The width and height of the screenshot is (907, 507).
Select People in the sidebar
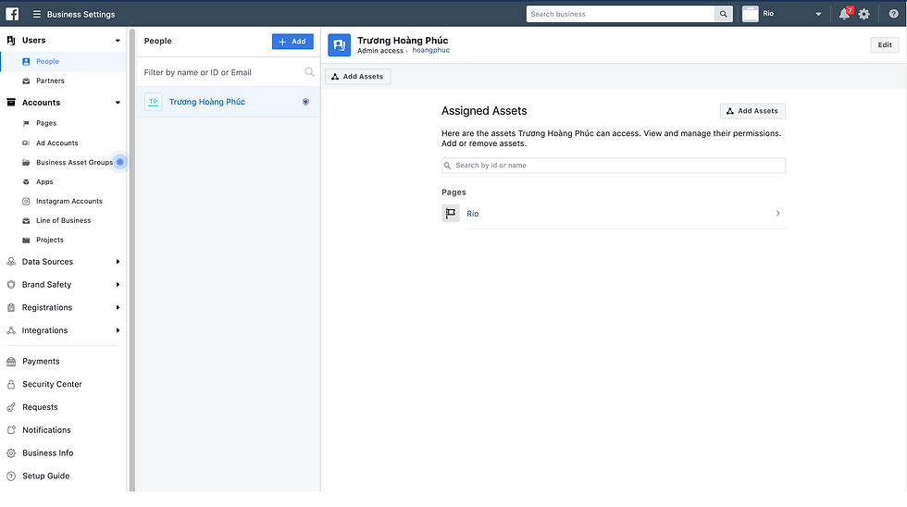[47, 61]
